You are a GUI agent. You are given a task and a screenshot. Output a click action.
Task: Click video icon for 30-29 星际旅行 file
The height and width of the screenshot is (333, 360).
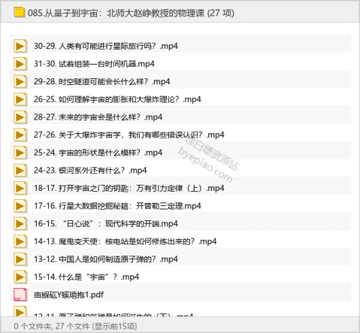click(x=20, y=46)
